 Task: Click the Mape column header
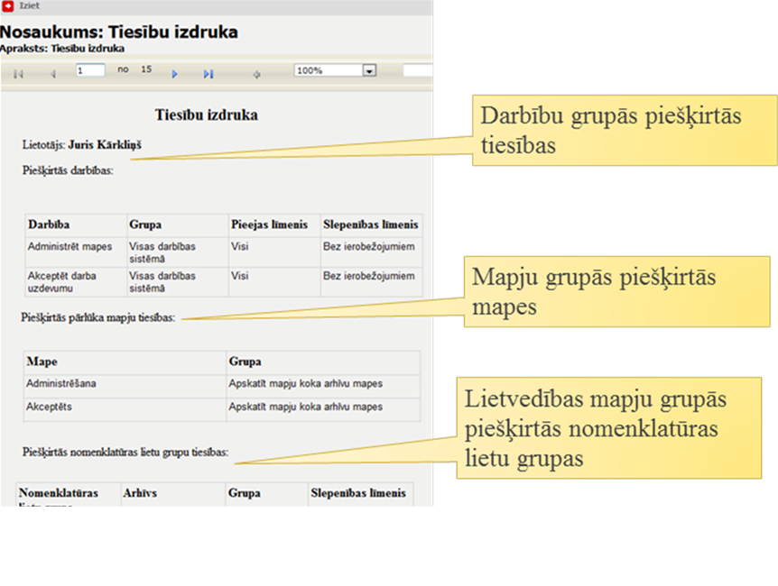[42, 362]
